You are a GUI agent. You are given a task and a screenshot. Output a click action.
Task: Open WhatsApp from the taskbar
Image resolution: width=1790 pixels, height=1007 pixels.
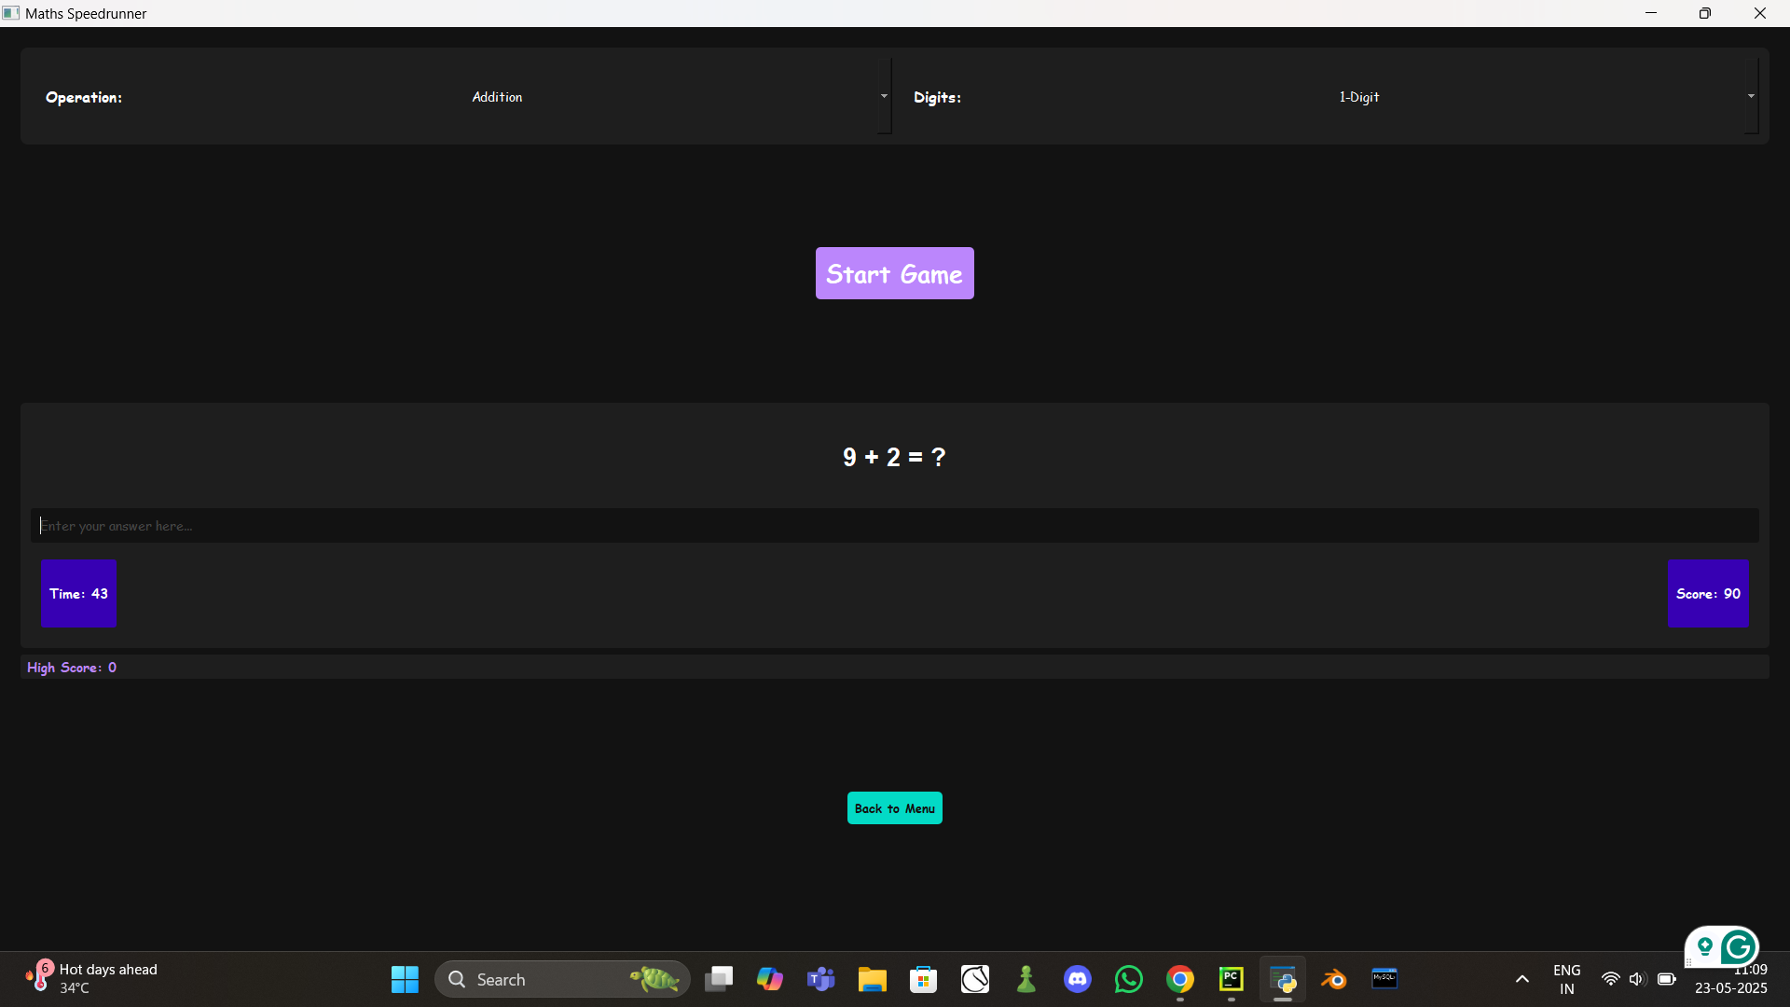pos(1128,979)
